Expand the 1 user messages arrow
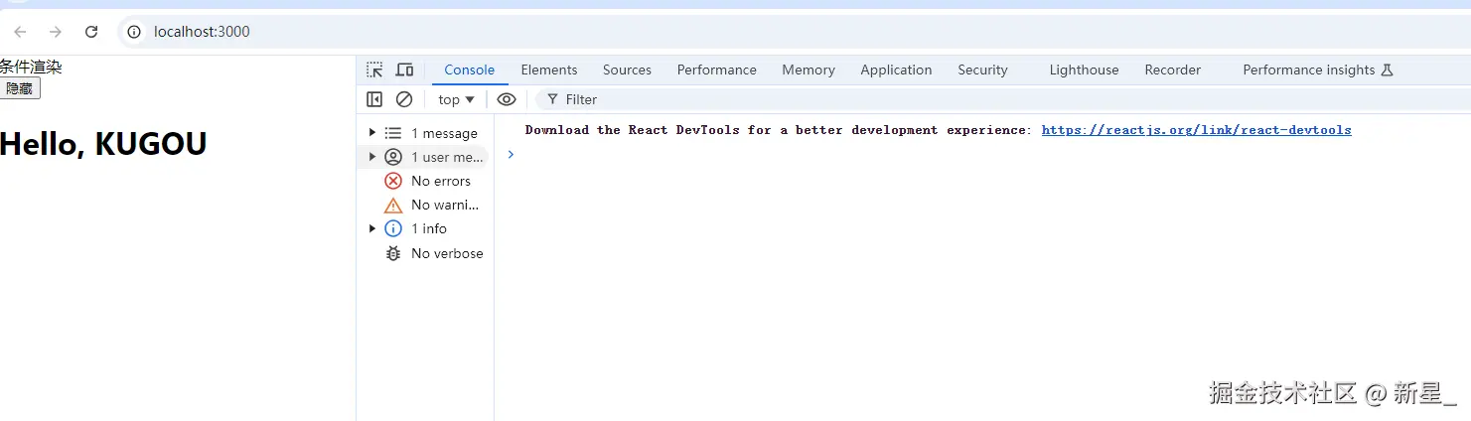 click(372, 157)
